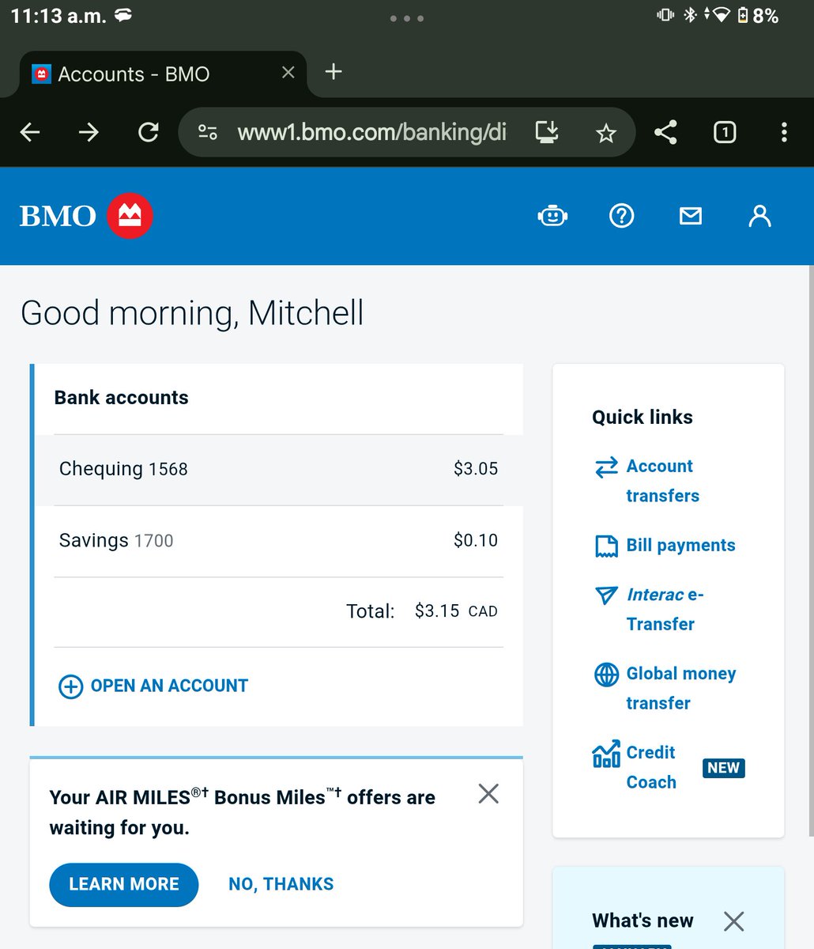This screenshot has width=814, height=949.
Task: Click the Chequing balance $3.05
Action: [476, 469]
